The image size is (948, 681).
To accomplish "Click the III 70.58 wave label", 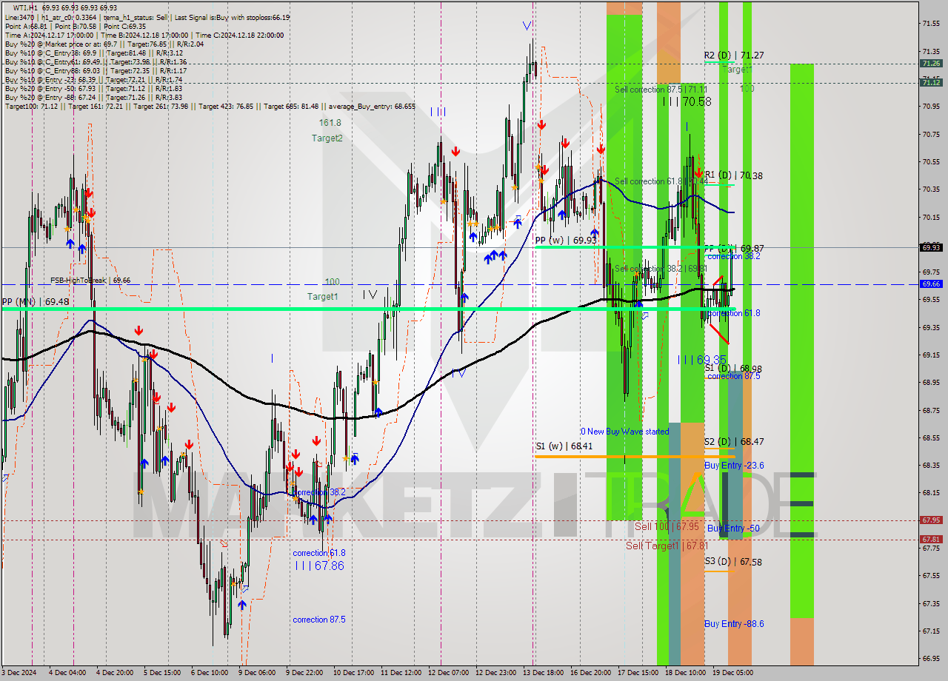I will click(687, 101).
